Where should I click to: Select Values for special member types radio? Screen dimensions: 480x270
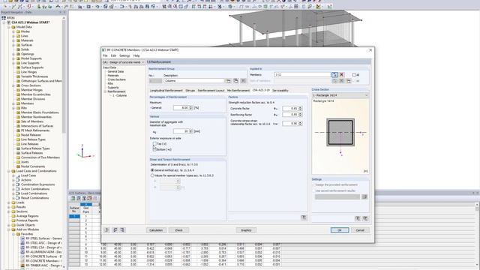(152, 175)
